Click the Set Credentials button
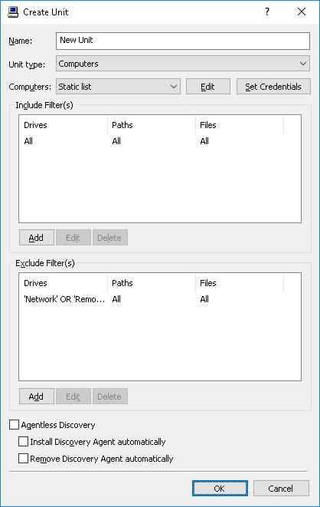This screenshot has height=507, width=320. click(273, 87)
